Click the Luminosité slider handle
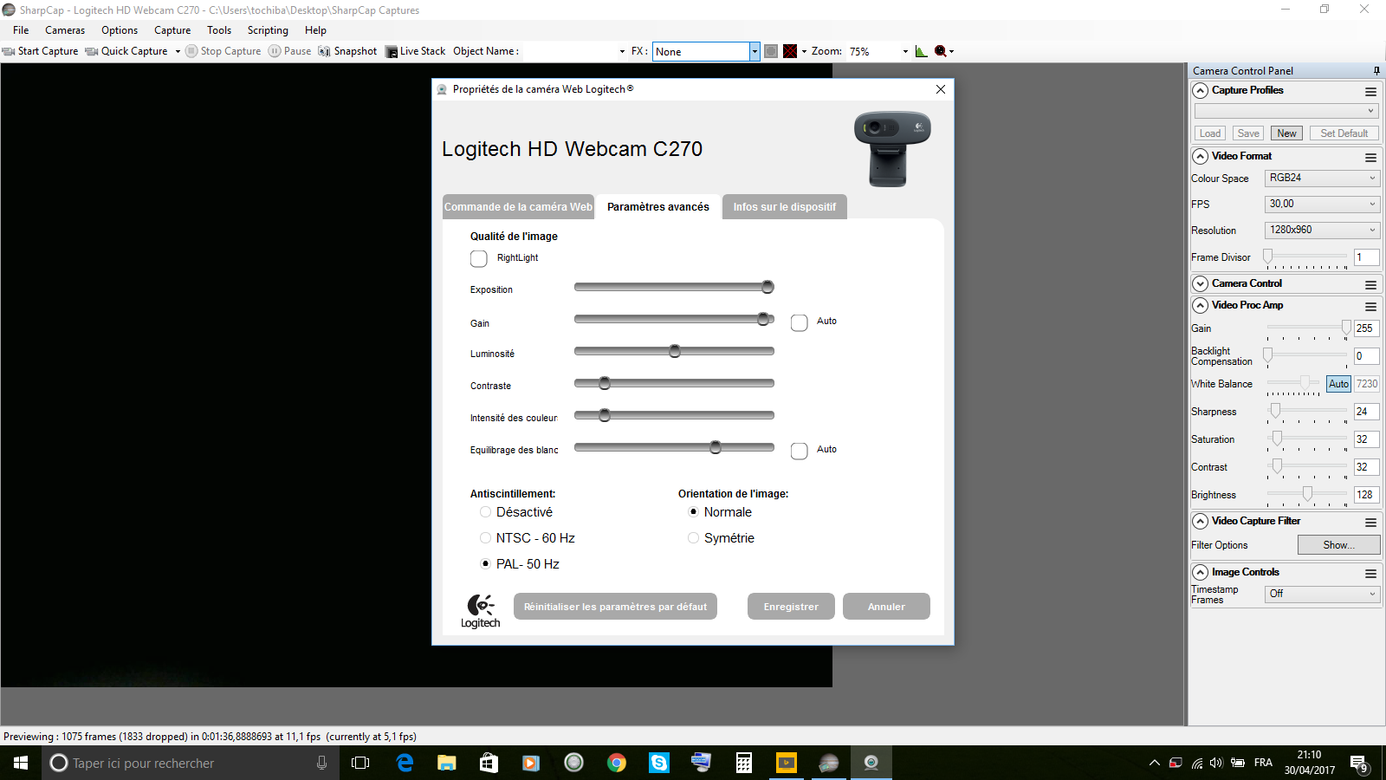This screenshot has width=1386, height=780. coord(675,351)
